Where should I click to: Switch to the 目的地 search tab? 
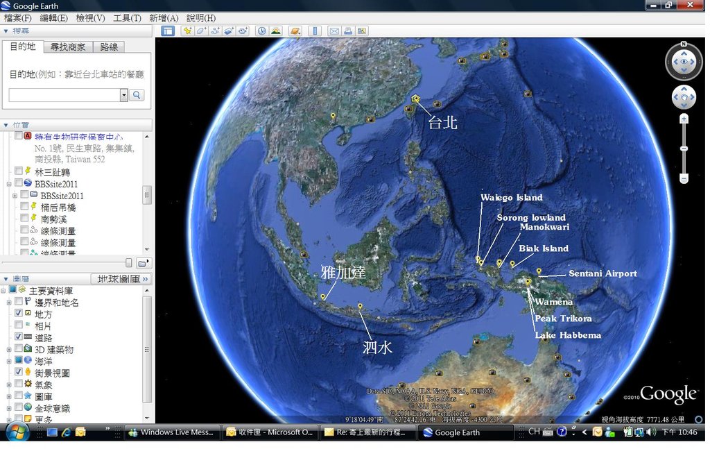23,46
